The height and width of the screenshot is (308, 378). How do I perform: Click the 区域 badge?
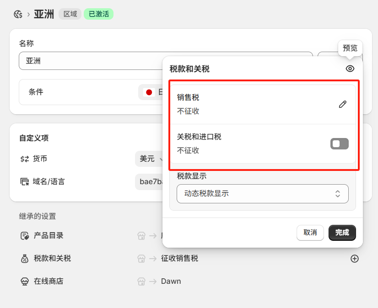[x=70, y=14]
